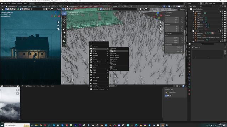Click the Windows taskbar search box
The width and height of the screenshot is (227, 127).
[x=17, y=125]
